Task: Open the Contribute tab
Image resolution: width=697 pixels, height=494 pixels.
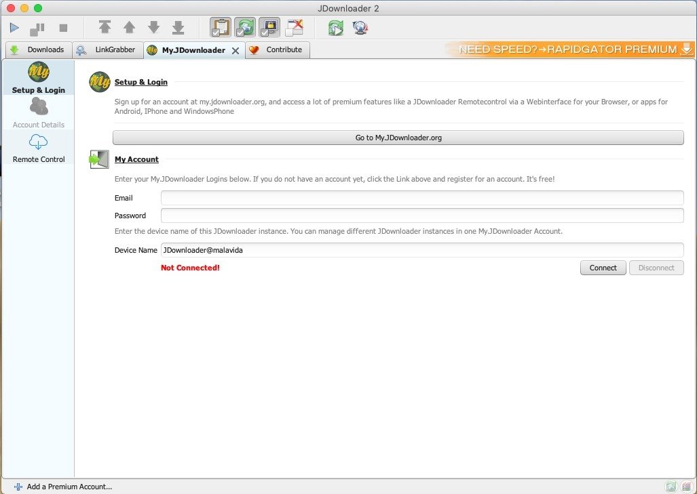Action: [x=277, y=49]
